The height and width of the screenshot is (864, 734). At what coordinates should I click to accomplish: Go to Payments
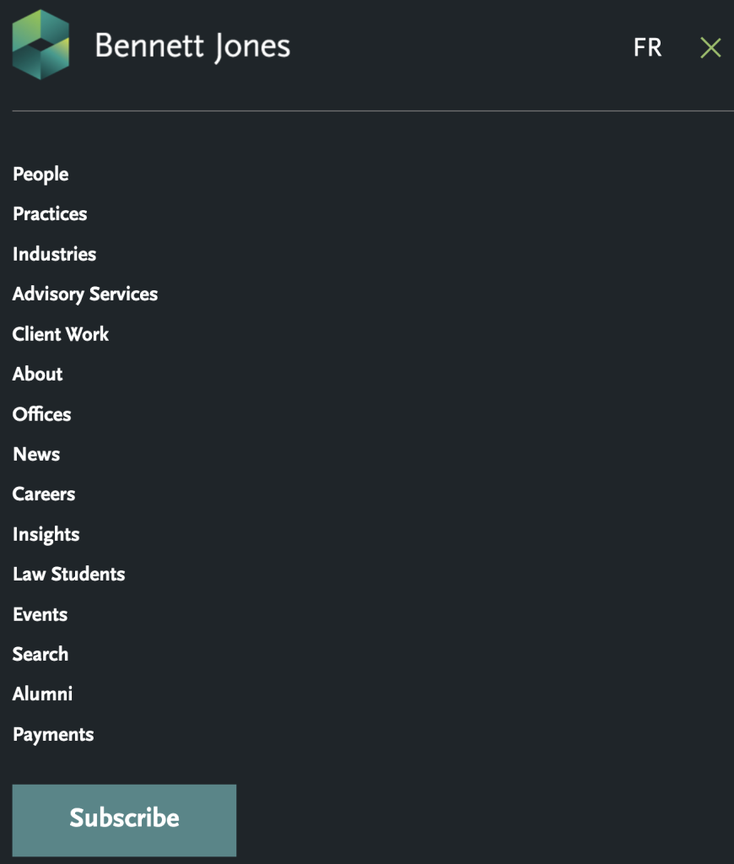53,735
